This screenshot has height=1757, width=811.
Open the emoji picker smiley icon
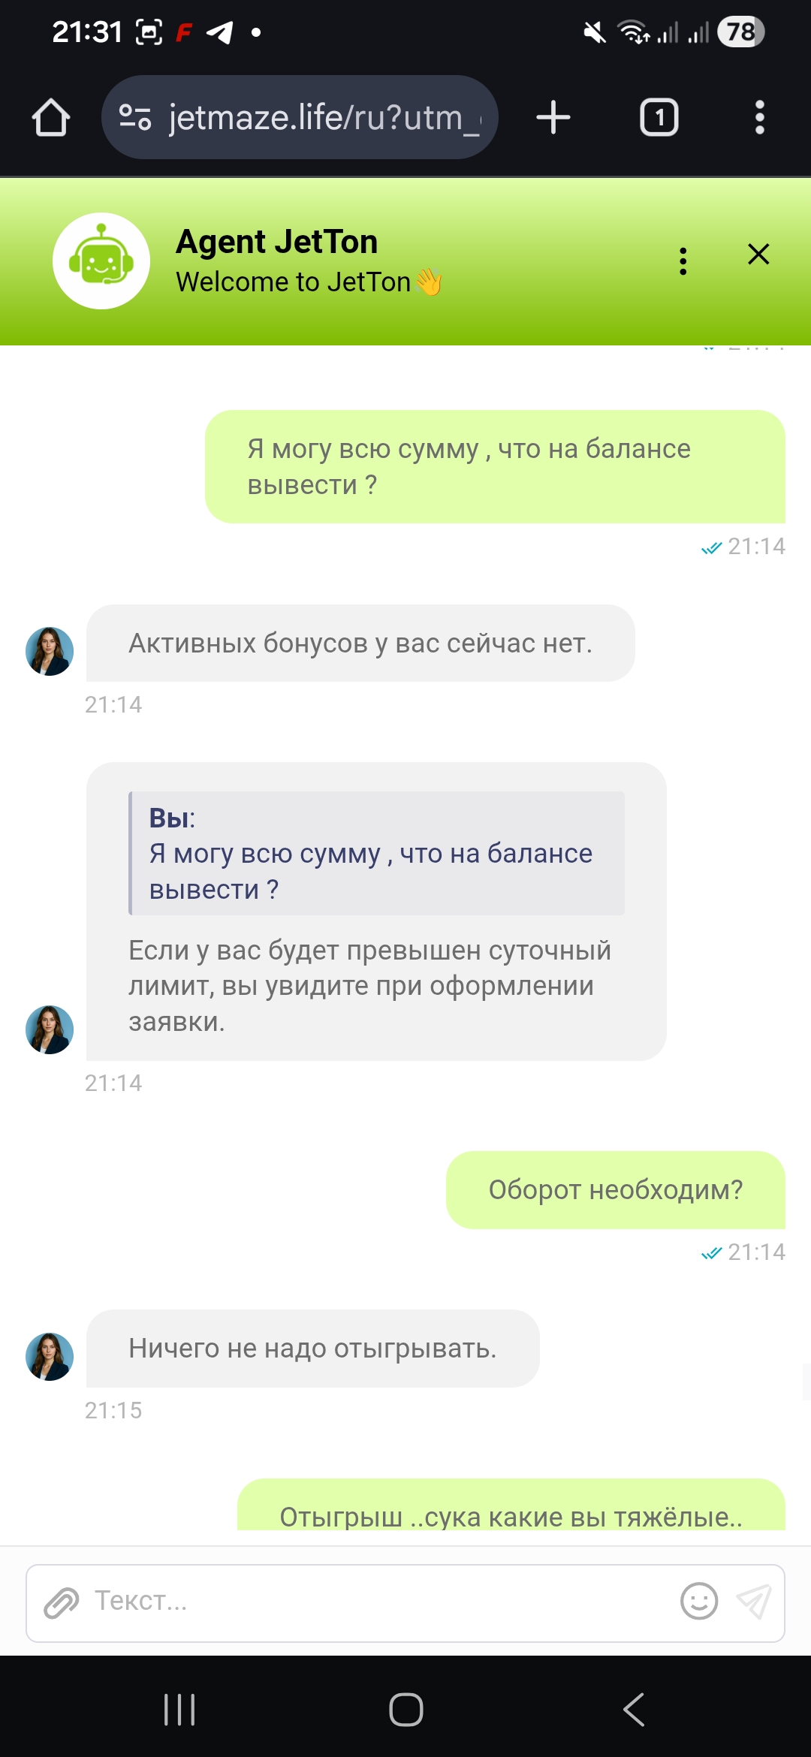pyautogui.click(x=699, y=1601)
